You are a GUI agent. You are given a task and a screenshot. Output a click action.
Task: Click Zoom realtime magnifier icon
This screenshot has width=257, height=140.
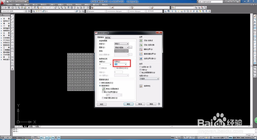coord(59,7)
